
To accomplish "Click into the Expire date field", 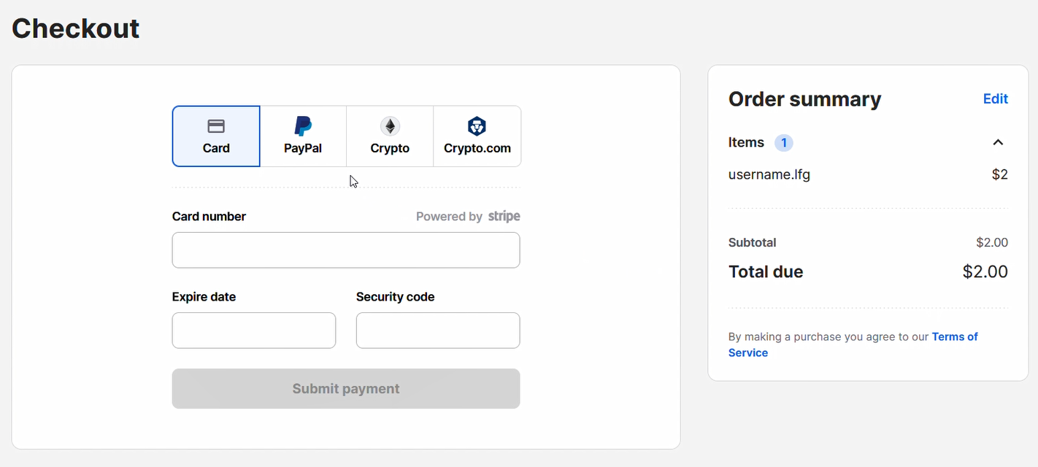I will 254,331.
